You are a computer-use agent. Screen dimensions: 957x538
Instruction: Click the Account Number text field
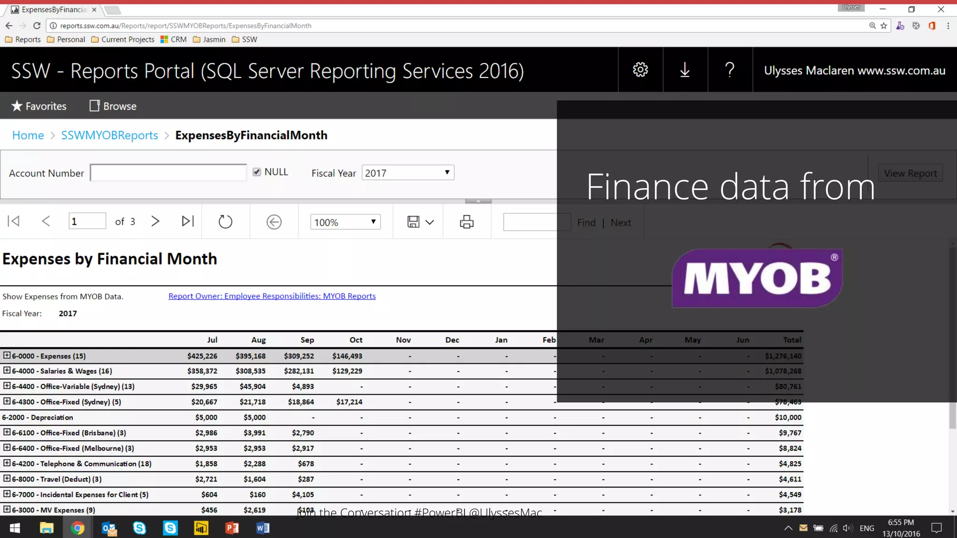(x=168, y=172)
